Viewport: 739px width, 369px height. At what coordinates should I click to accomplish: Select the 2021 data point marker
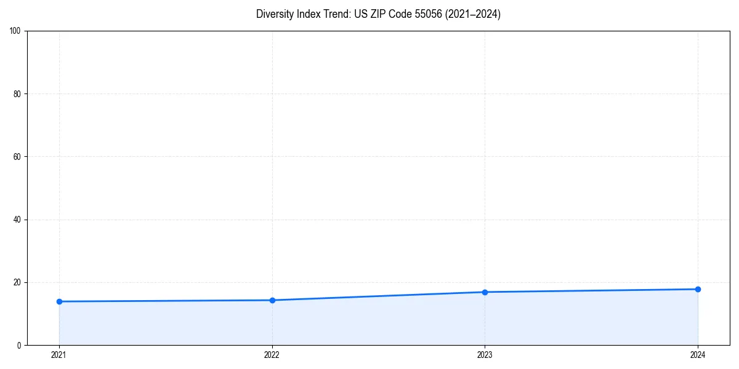[59, 301]
